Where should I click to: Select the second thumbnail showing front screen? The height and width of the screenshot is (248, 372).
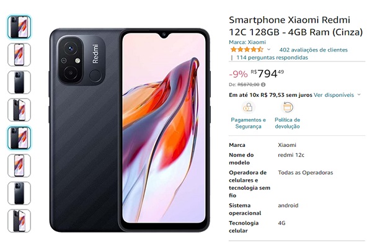pos(19,55)
